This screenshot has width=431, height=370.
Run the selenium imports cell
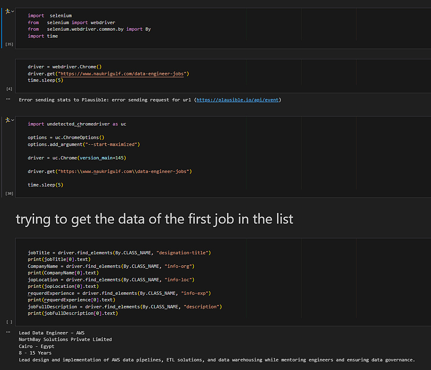(7, 11)
